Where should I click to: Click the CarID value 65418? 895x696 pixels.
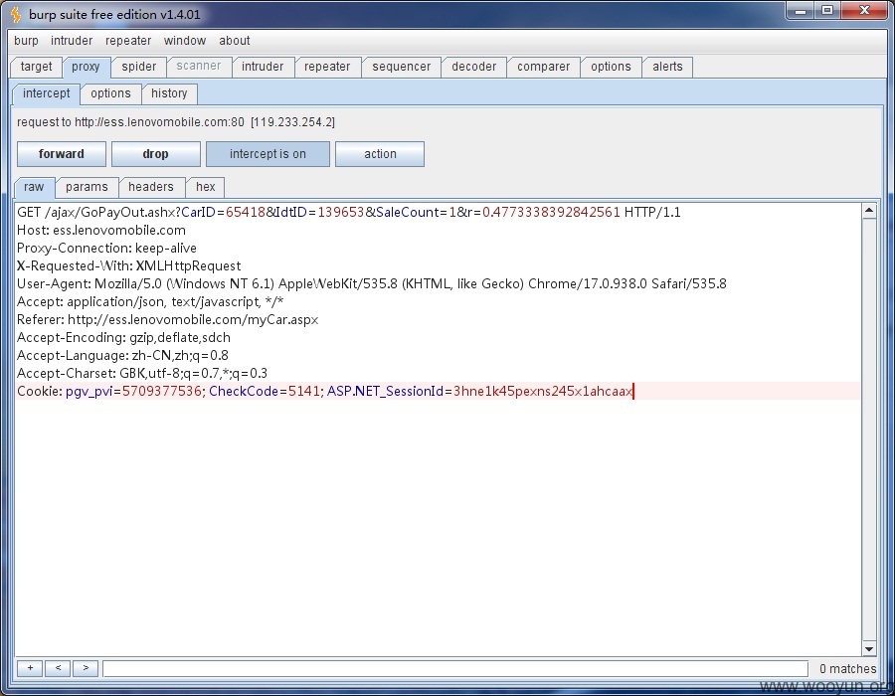tap(246, 212)
